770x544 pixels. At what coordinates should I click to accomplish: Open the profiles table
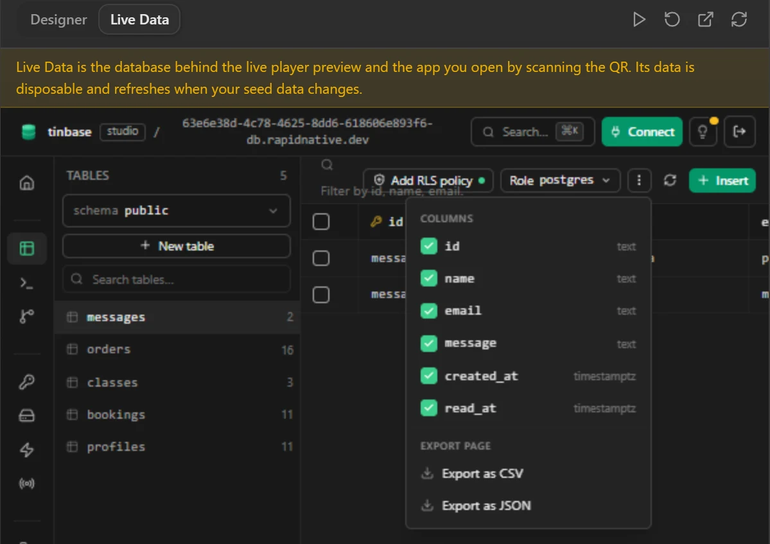pos(177,447)
